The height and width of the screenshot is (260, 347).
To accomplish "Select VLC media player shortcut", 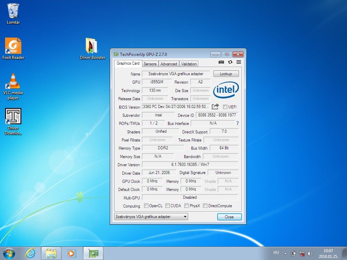I will point(13,87).
